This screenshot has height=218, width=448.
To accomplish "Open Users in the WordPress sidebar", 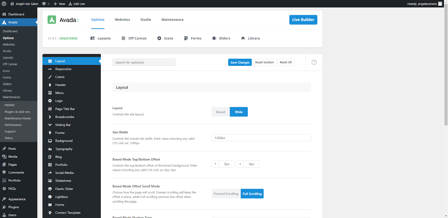I will (18, 215).
